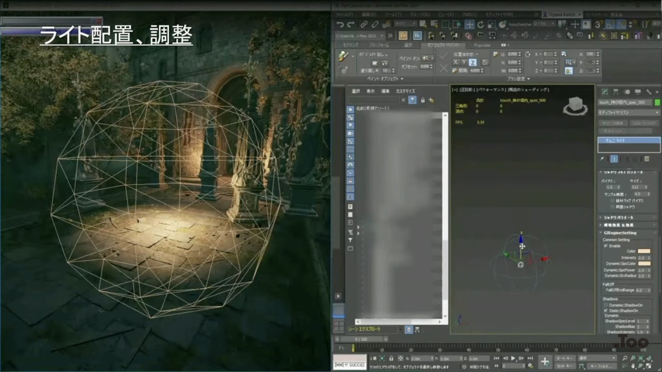Click the Auto Key button
This screenshot has width=662, height=372.
point(564,358)
